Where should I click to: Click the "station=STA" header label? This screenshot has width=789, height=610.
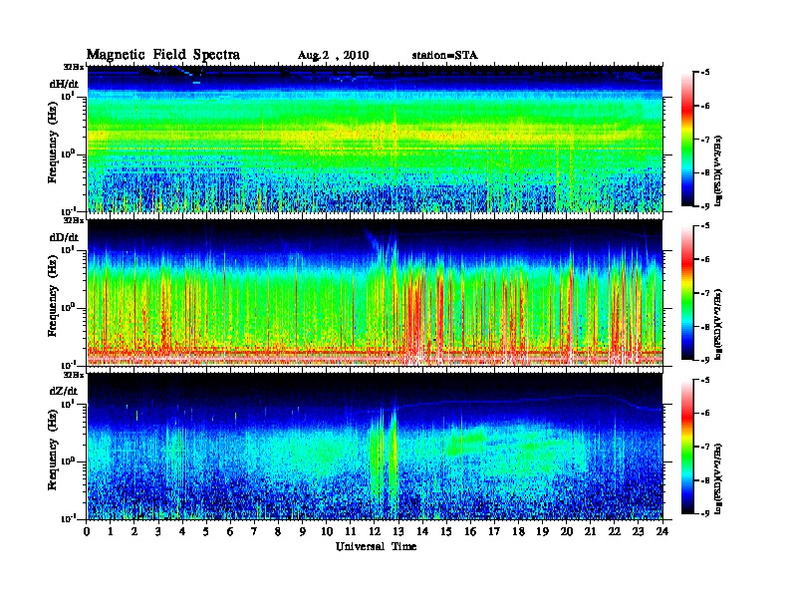tap(445, 55)
